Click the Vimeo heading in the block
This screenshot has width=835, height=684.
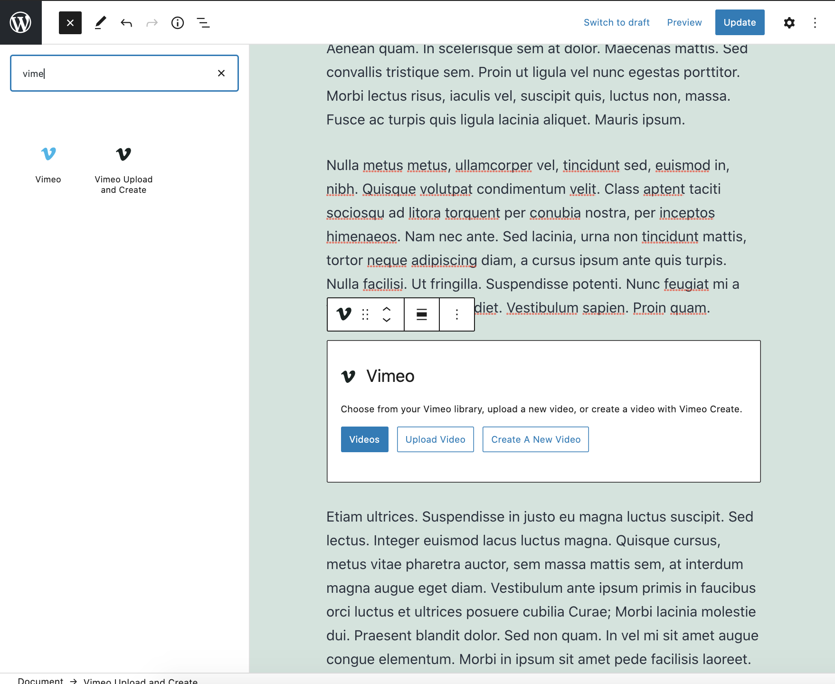(390, 376)
